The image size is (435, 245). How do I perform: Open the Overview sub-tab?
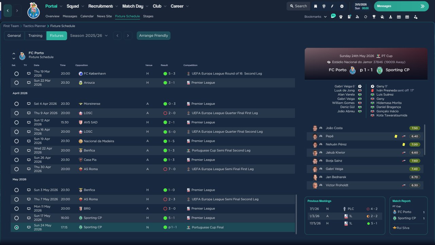(52, 16)
